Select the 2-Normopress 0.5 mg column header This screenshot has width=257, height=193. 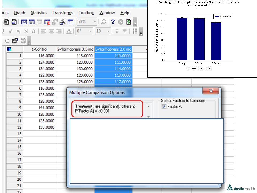point(75,49)
